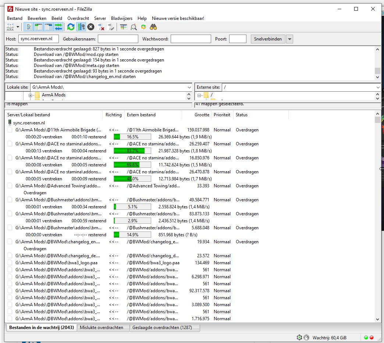The width and height of the screenshot is (384, 343).
Task: Open the filename filters icon
Action: coord(123,27)
